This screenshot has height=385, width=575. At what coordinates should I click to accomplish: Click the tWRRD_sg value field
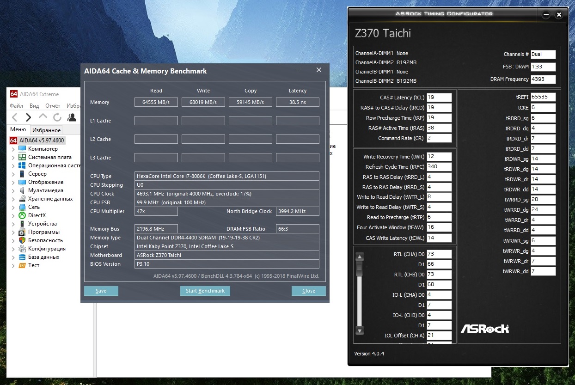point(543,199)
